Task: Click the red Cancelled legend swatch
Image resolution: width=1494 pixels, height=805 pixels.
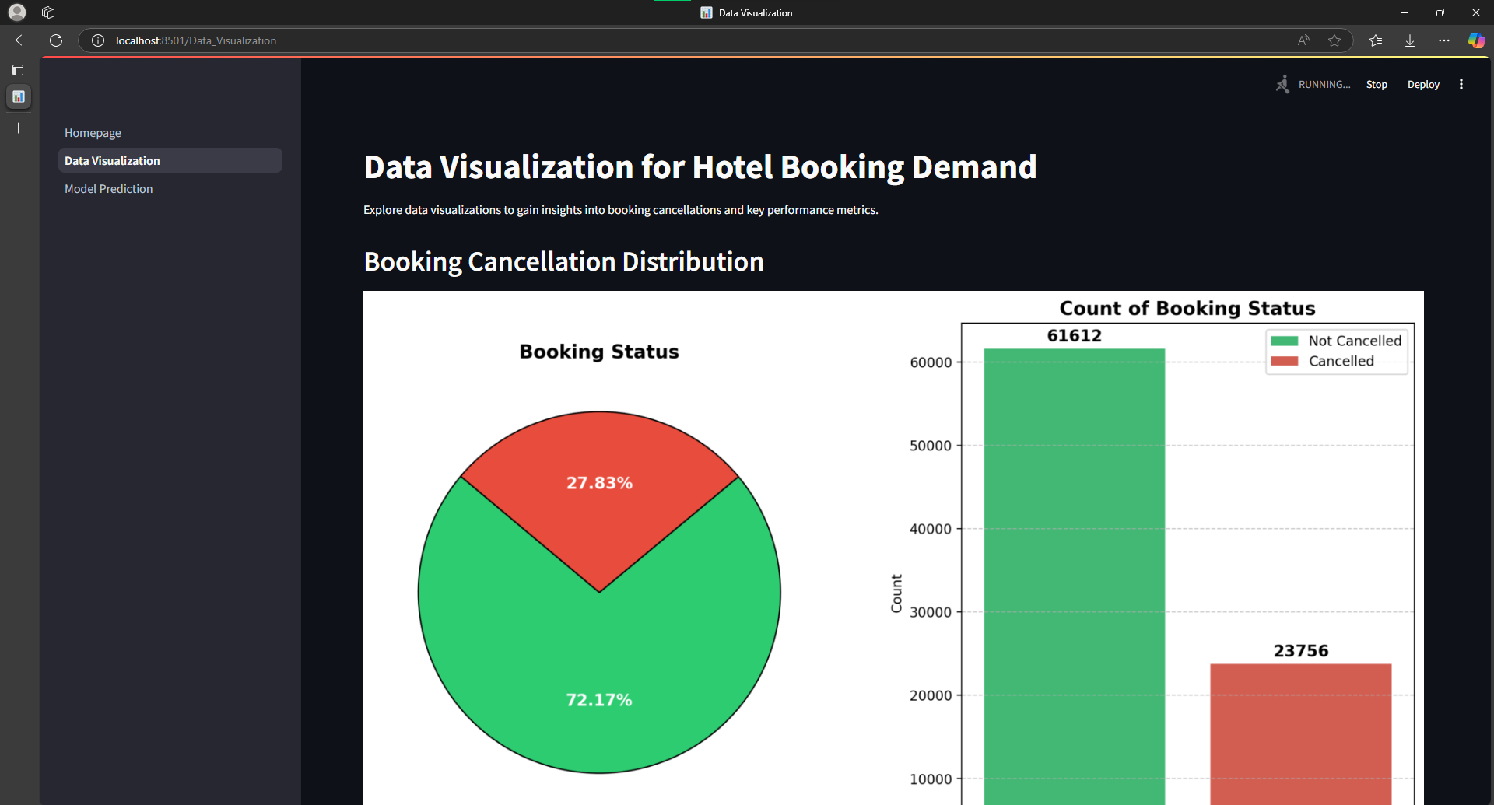Action: (x=1285, y=361)
